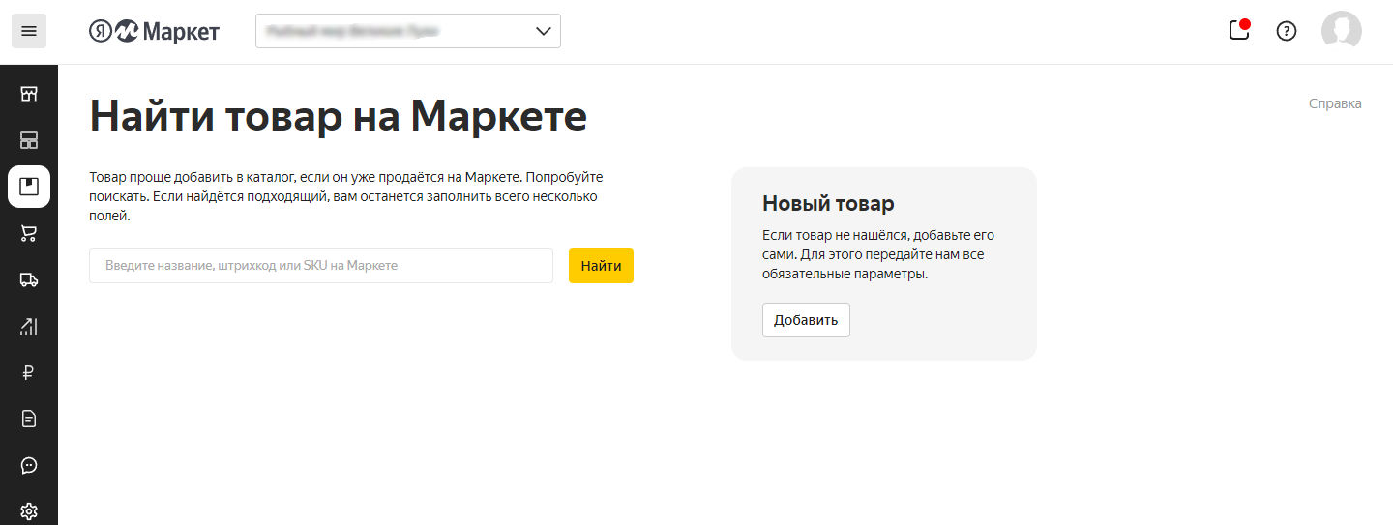This screenshot has height=525, width=1393.
Task: Click the storefront icon in the sidebar
Action: (29, 94)
